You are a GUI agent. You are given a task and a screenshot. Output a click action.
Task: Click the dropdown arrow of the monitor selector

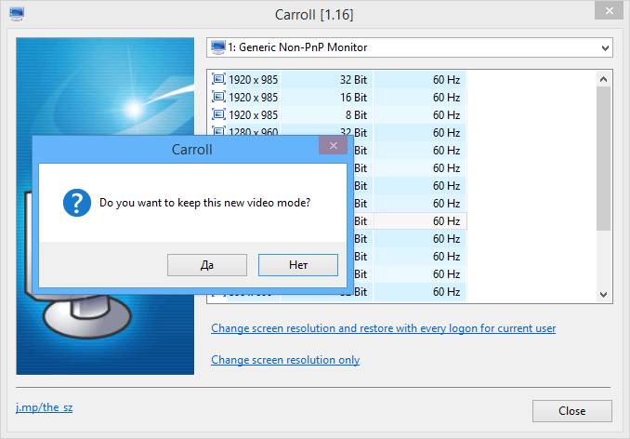(605, 48)
